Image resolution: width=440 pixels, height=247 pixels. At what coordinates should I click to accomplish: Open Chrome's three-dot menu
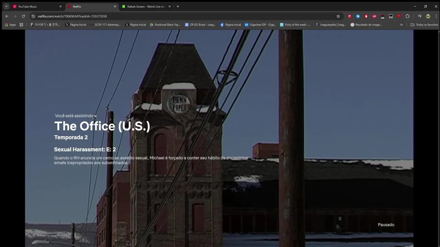(436, 16)
